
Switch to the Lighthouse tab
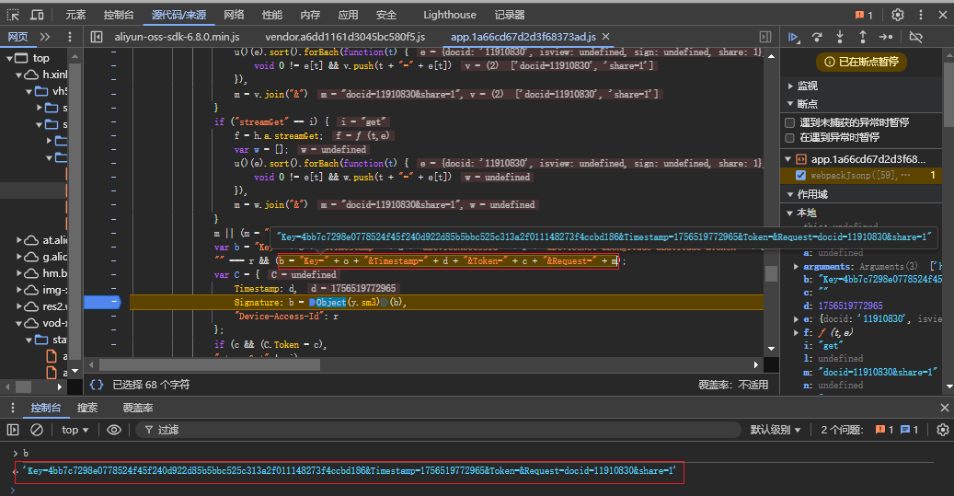450,15
